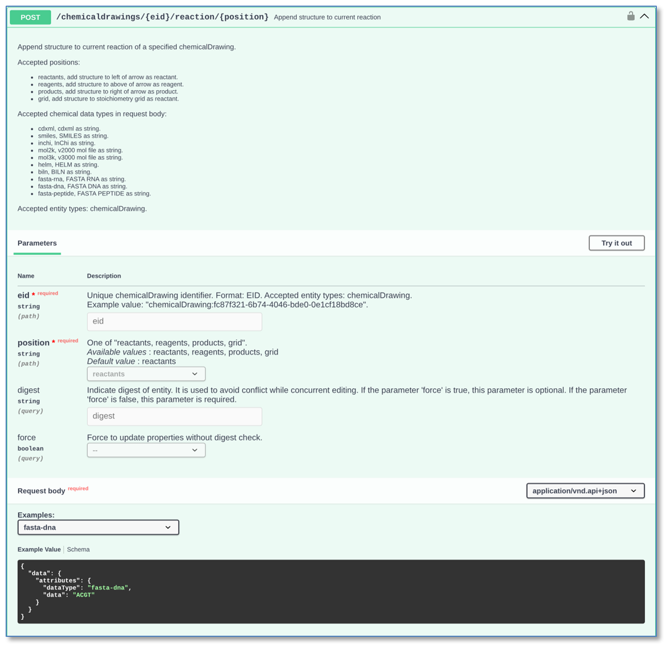
Task: Click the 'reactants, add structure to left' bullet
Action: point(108,77)
